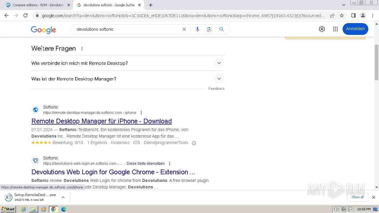Click the Anmelden sign-in button

coord(355,29)
